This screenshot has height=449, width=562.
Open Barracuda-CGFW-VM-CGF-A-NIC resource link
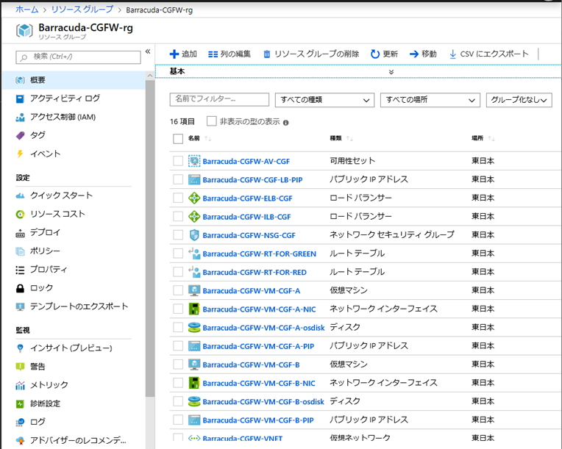(259, 309)
